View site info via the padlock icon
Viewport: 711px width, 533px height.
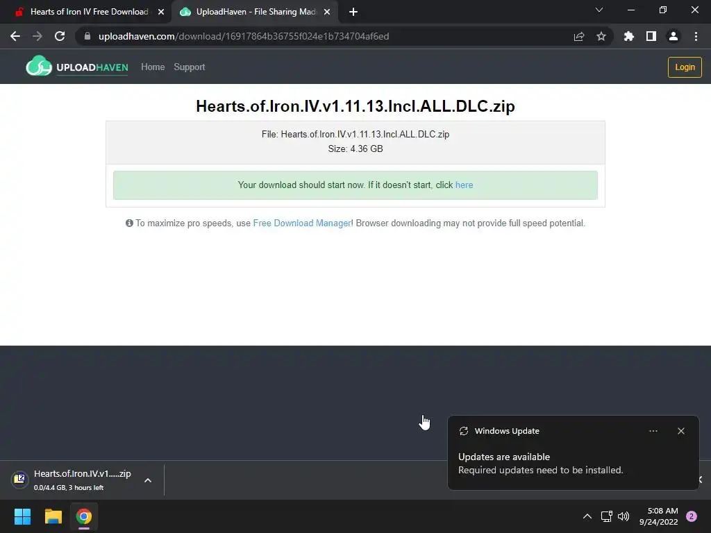87,36
